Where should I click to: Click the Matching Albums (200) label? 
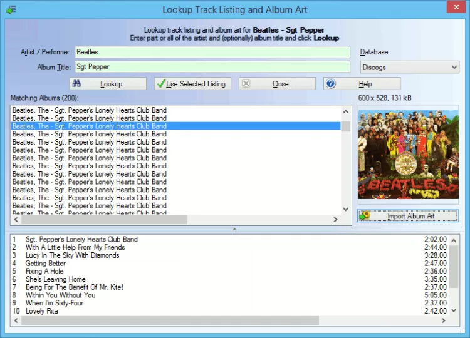click(x=44, y=98)
